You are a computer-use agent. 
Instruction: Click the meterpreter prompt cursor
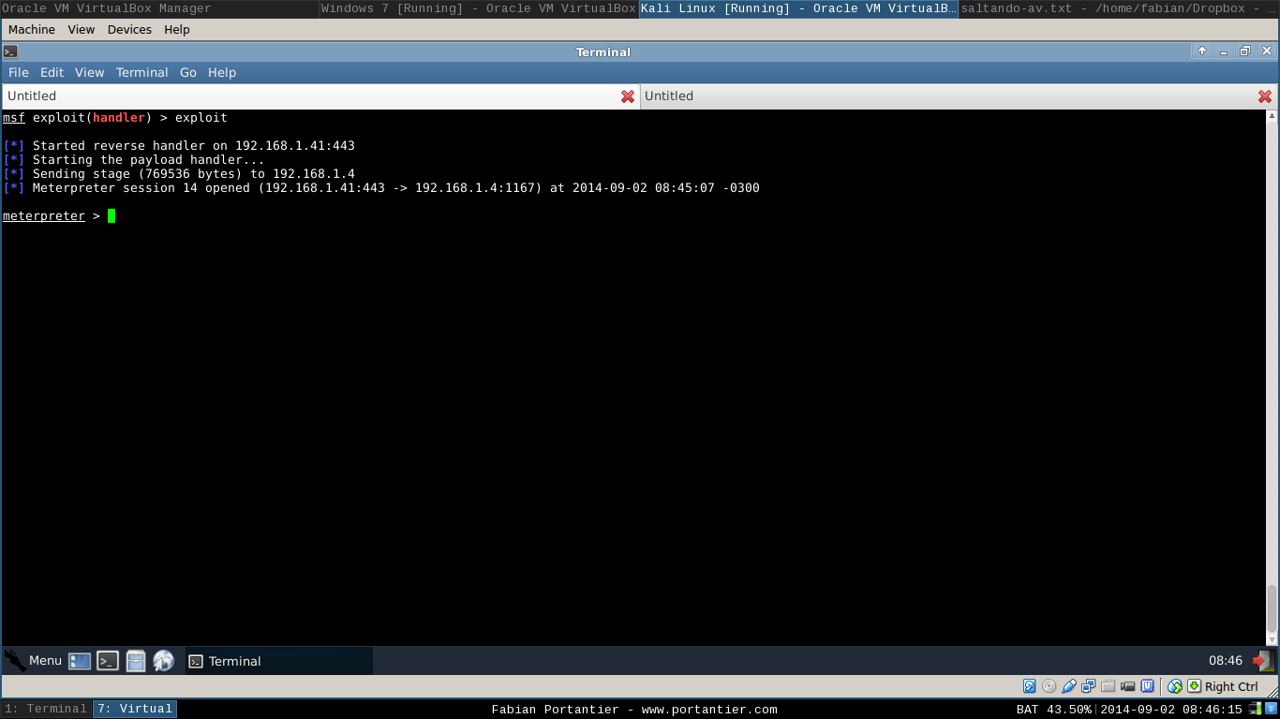(112, 216)
